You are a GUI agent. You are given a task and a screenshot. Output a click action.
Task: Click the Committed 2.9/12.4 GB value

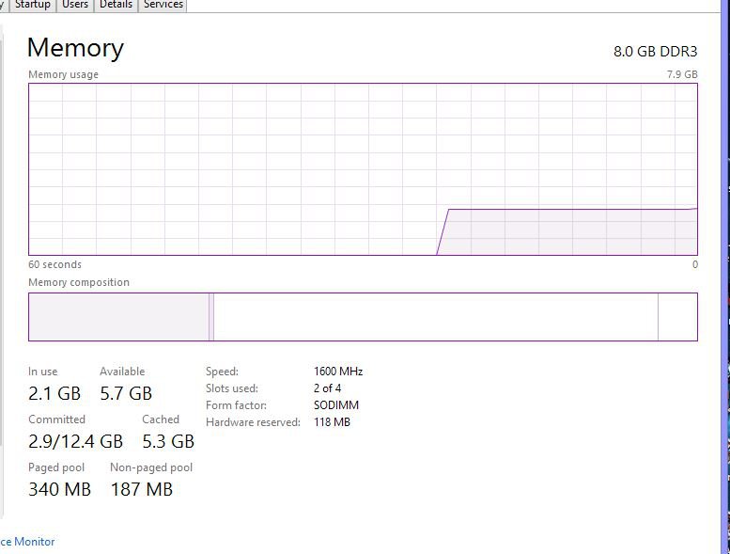point(75,441)
